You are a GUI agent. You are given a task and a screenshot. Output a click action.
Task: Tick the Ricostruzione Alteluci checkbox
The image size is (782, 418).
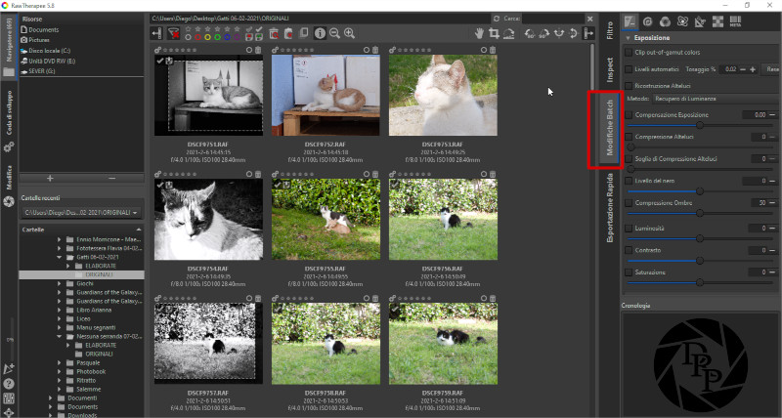click(x=629, y=86)
